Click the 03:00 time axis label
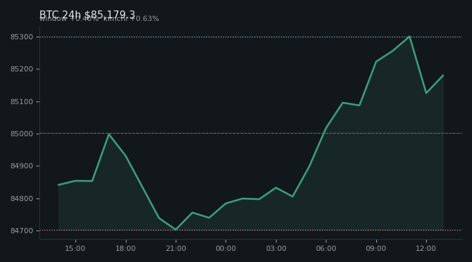This screenshot has width=472, height=262. coord(276,248)
